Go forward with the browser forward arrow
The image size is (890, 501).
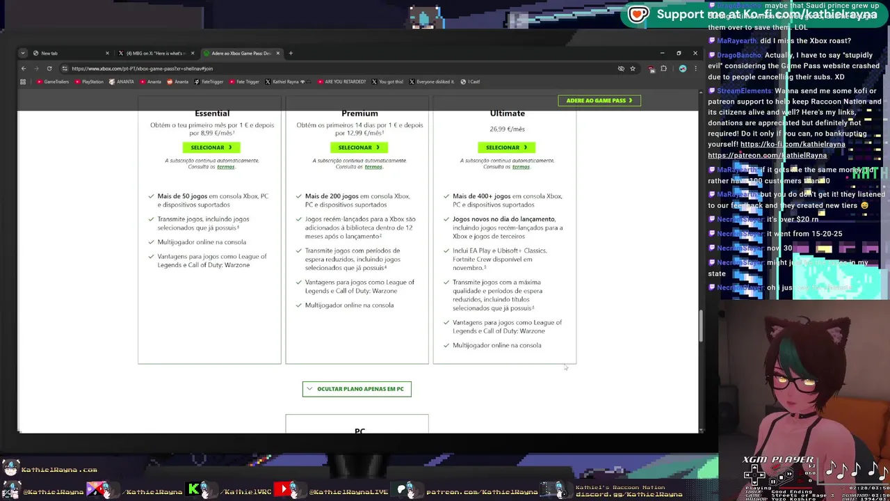(36, 68)
